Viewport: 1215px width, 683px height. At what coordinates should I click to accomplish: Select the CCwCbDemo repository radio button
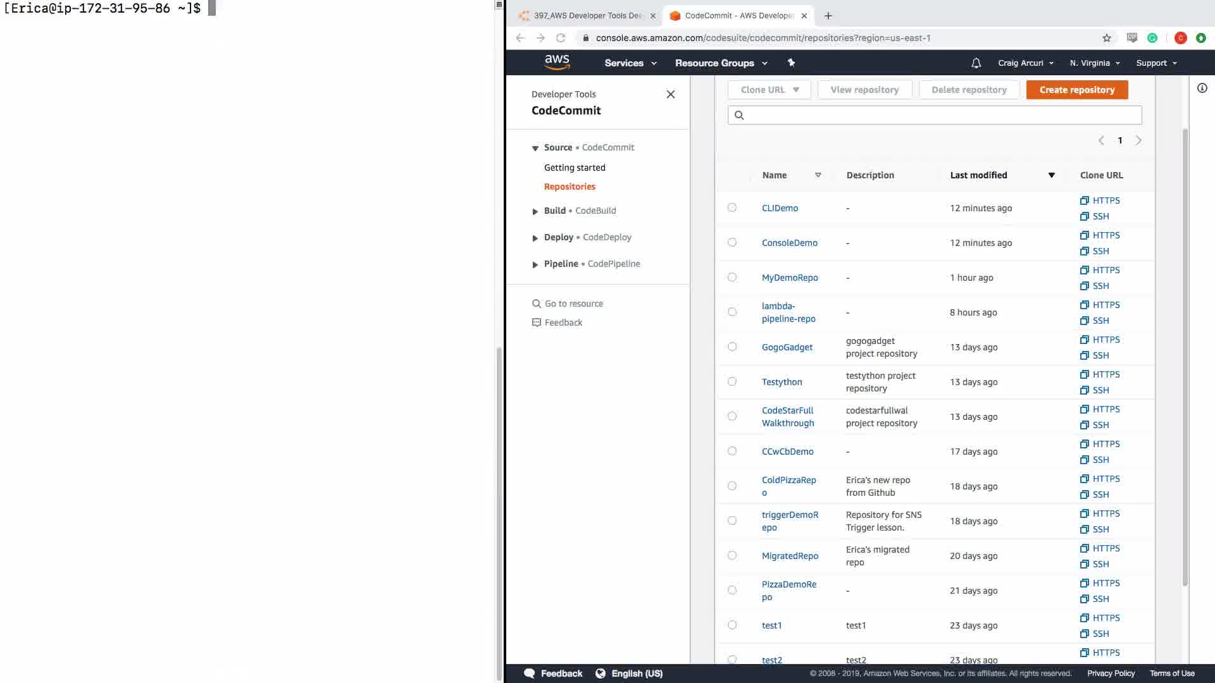(732, 451)
